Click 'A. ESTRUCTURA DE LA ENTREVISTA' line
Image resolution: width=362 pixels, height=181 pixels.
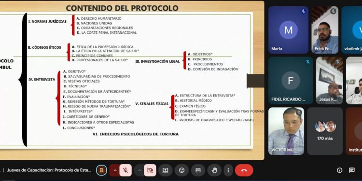(x=205, y=96)
